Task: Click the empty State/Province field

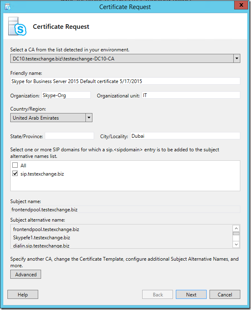Action: [x=69, y=136]
